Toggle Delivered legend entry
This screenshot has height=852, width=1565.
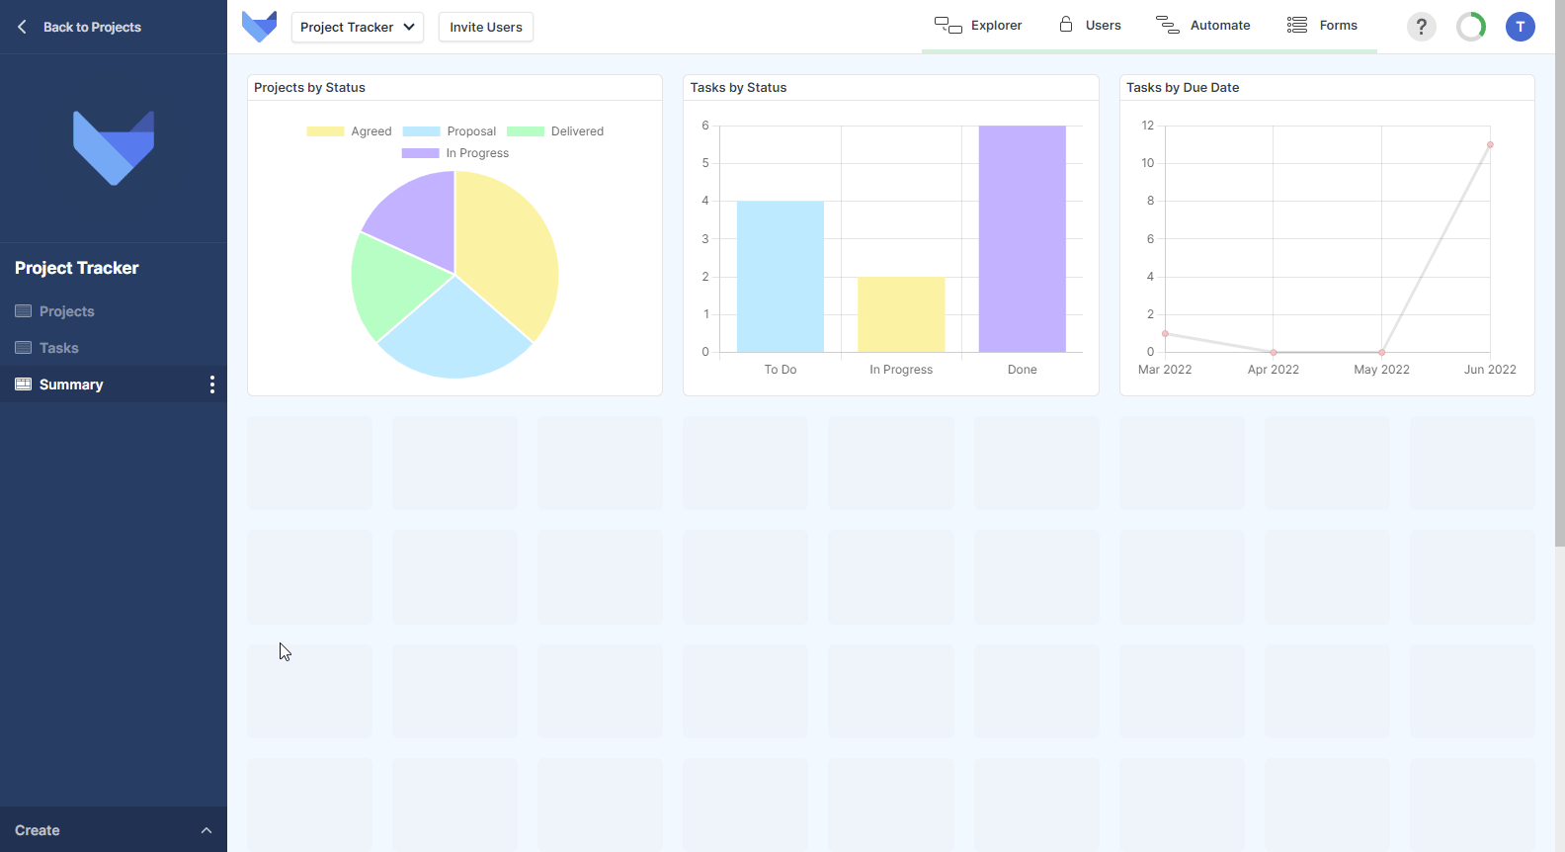tap(555, 131)
